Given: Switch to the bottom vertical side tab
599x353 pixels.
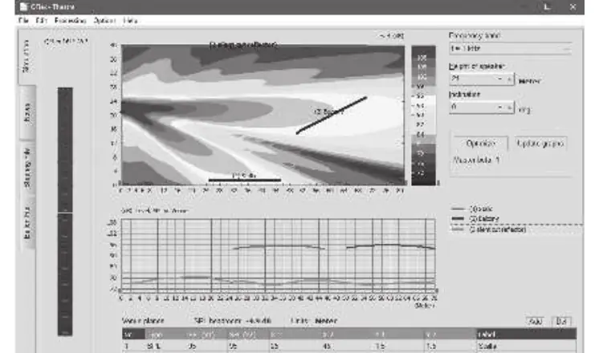Looking at the screenshot, I should tap(27, 222).
